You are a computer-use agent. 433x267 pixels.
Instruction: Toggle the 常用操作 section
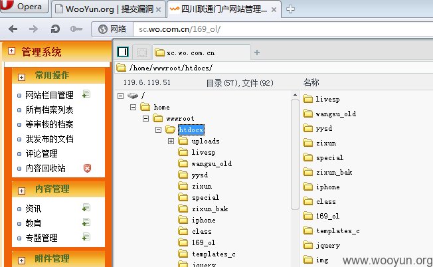coord(21,77)
